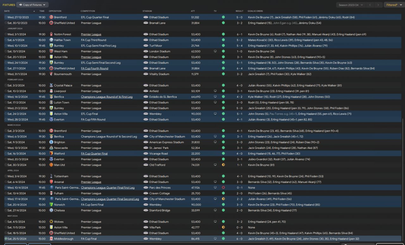Image resolution: width=405 pixels, height=245 pixels.
Task: Open the EFL Cup Final competition
Action: (89, 114)
